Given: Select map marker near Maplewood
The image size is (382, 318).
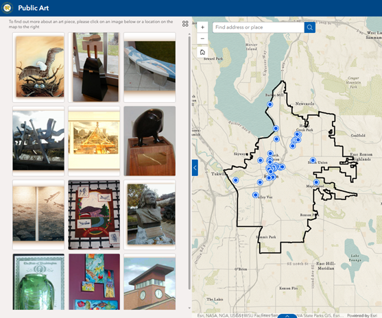Looking at the screenshot, I should pyautogui.click(x=316, y=182).
